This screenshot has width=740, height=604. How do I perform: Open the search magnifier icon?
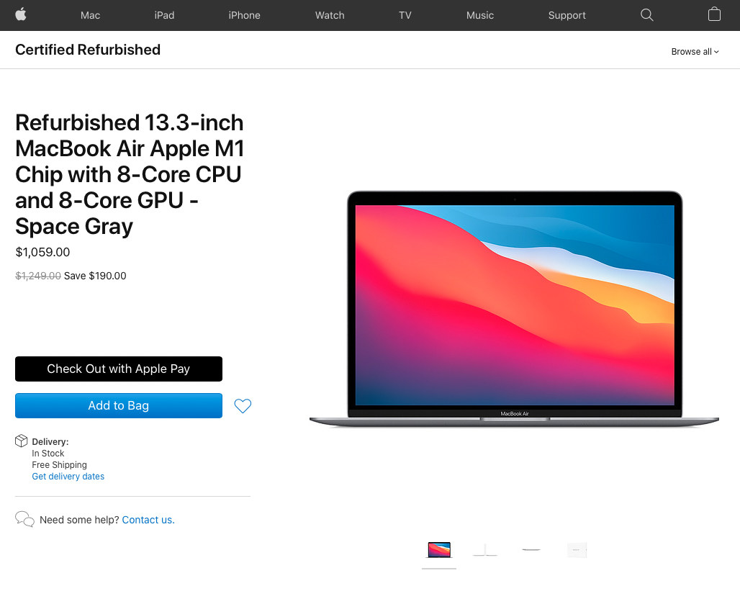pyautogui.click(x=646, y=15)
